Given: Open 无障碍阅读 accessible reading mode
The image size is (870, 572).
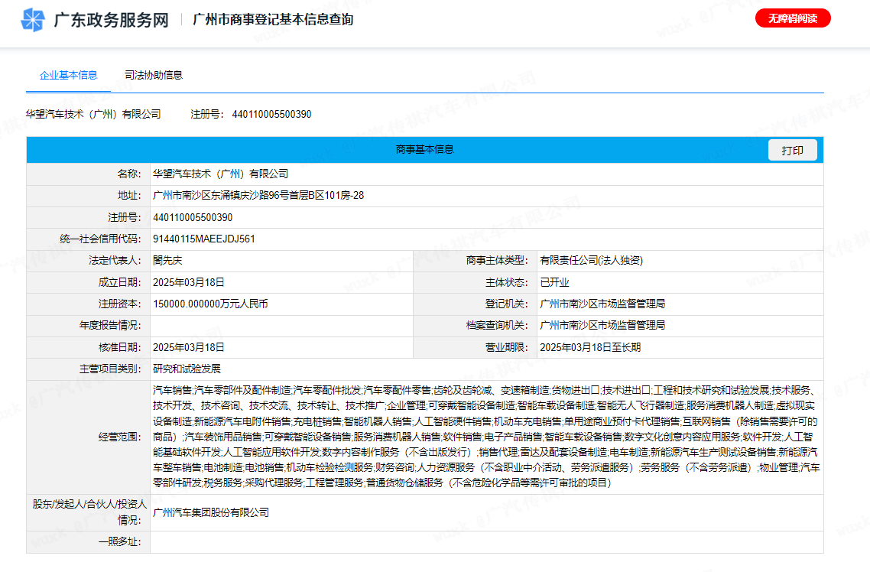Looking at the screenshot, I should (793, 18).
